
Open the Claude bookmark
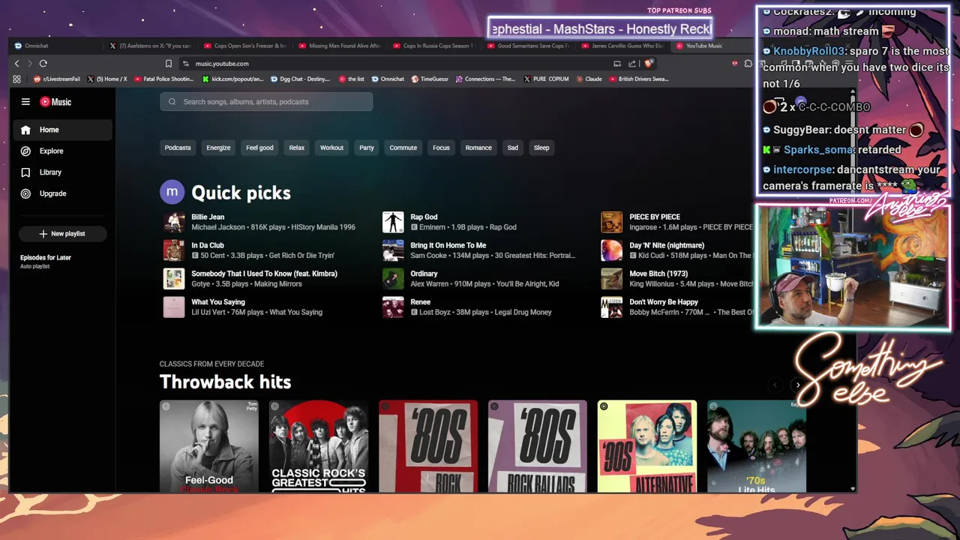[x=589, y=79]
